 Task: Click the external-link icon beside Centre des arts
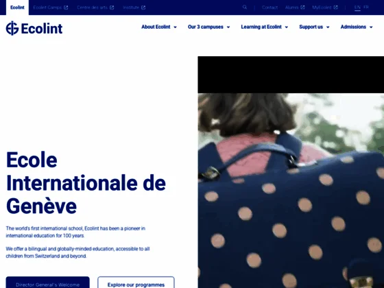pos(112,8)
